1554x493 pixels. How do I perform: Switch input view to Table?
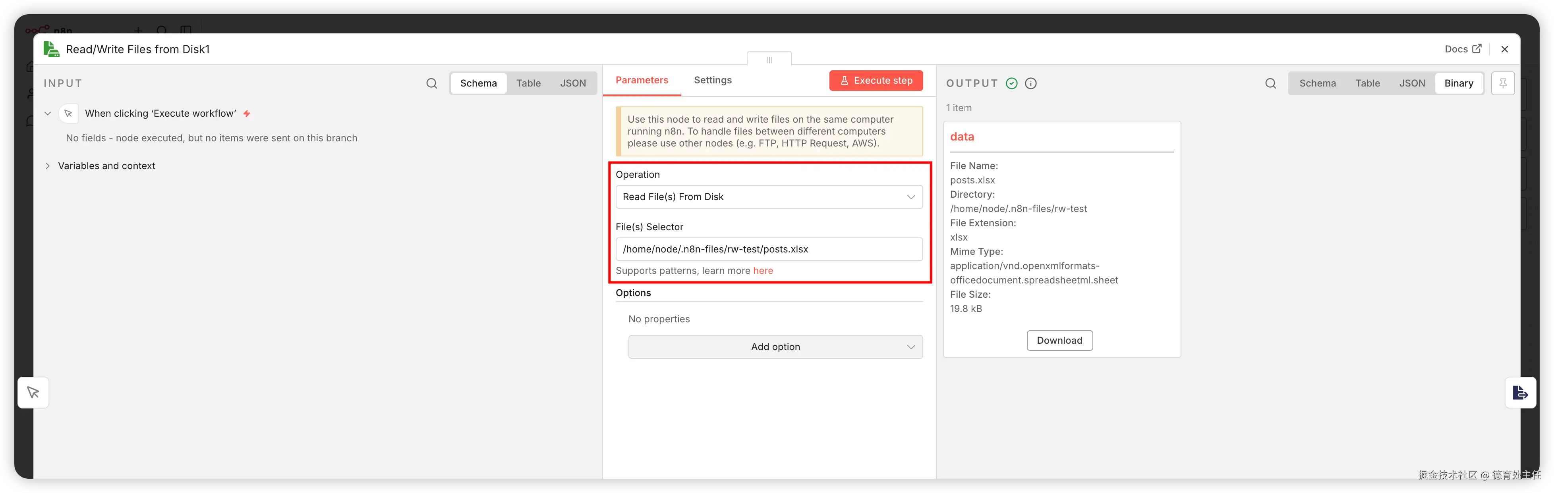[x=528, y=83]
